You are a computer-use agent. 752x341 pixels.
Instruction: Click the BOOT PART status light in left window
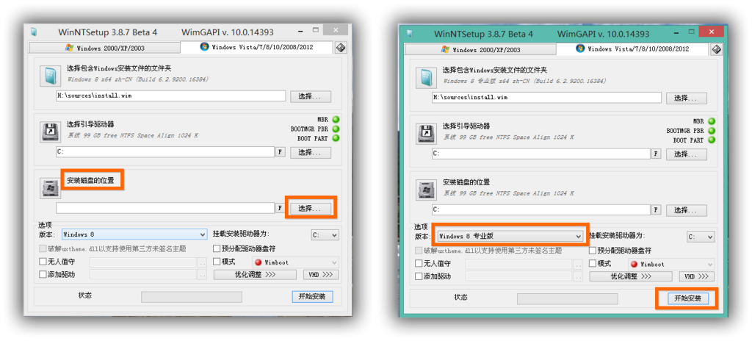click(336, 138)
